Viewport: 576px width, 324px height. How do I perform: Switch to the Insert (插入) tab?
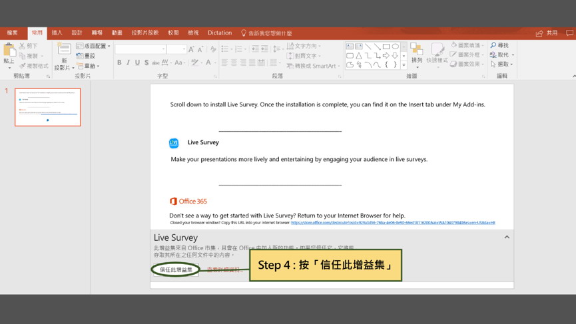(57, 33)
